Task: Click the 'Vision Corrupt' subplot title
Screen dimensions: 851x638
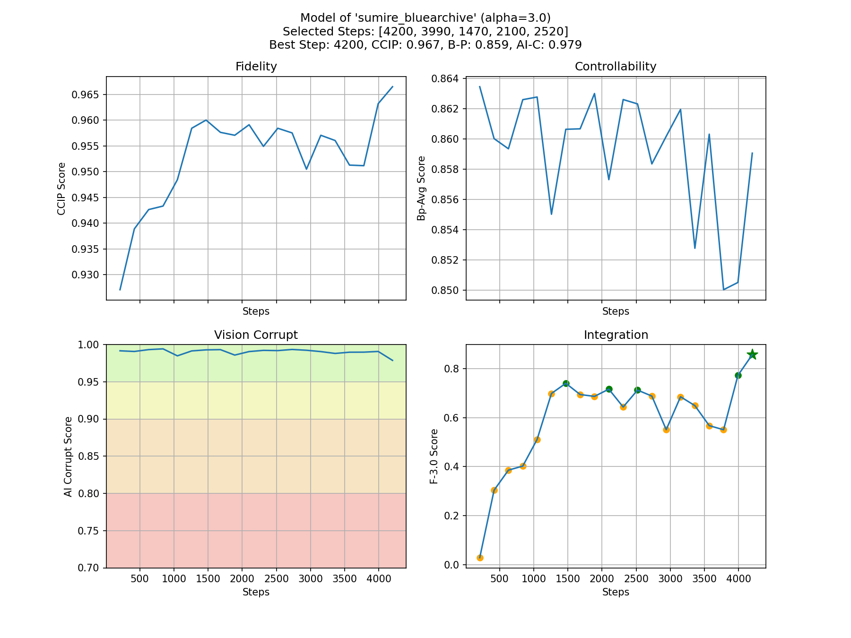Action: (256, 335)
